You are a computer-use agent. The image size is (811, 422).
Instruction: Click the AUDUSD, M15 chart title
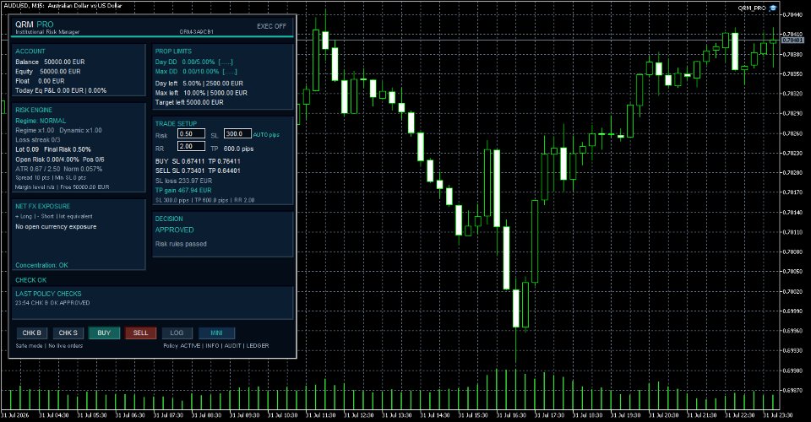pyautogui.click(x=63, y=5)
